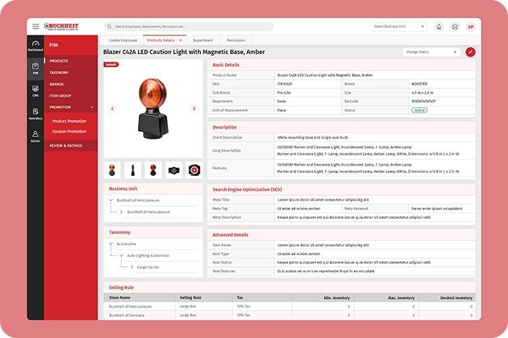Collapse the Automotive taxonomy node
The image size is (508, 338).
click(x=111, y=244)
